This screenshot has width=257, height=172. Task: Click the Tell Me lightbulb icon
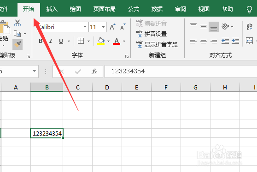coord(249,10)
